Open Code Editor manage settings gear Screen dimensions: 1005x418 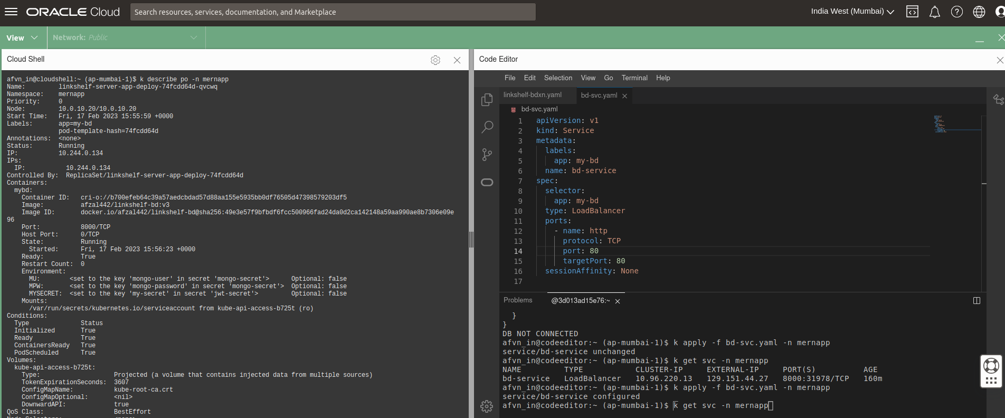pos(487,406)
